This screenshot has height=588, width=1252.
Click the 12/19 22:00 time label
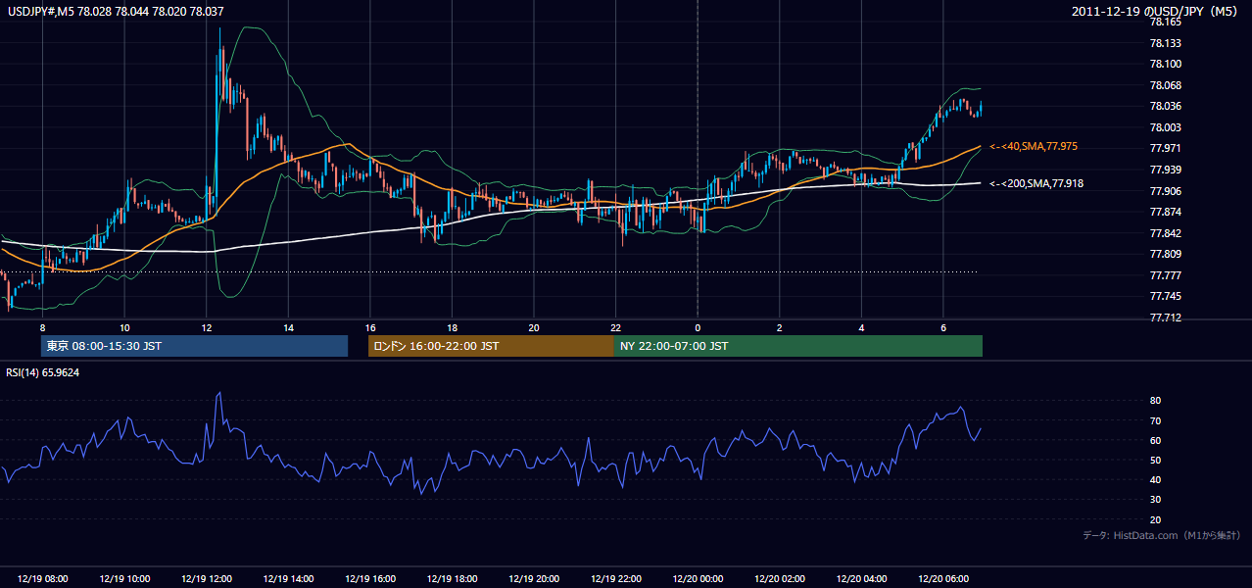pyautogui.click(x=615, y=579)
